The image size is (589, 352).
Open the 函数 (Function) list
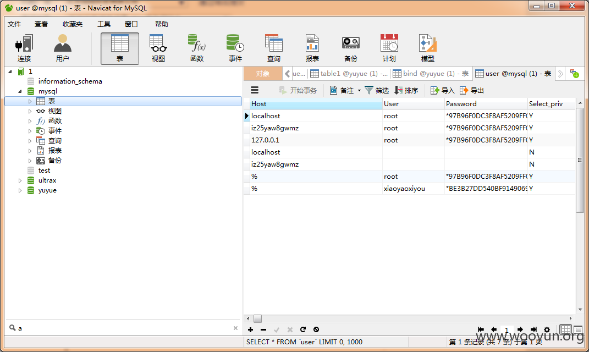point(197,48)
